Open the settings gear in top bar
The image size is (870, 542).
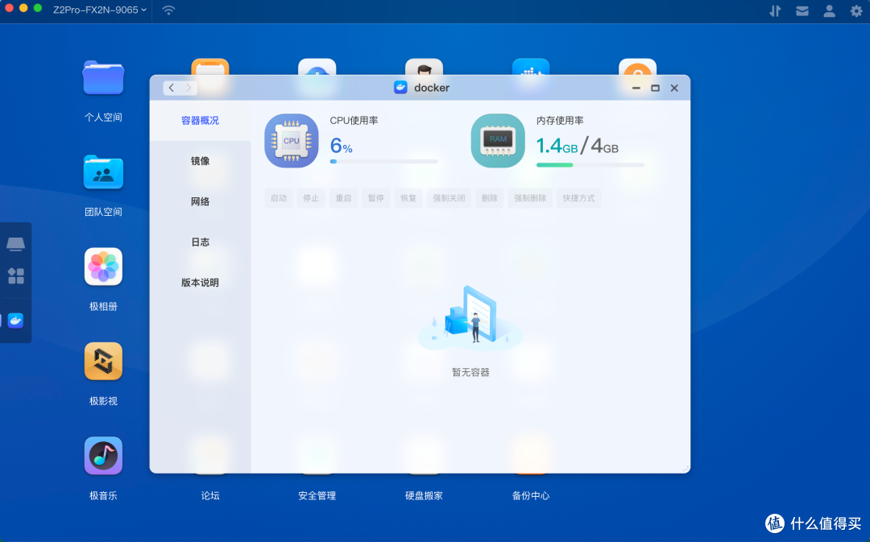click(x=856, y=10)
